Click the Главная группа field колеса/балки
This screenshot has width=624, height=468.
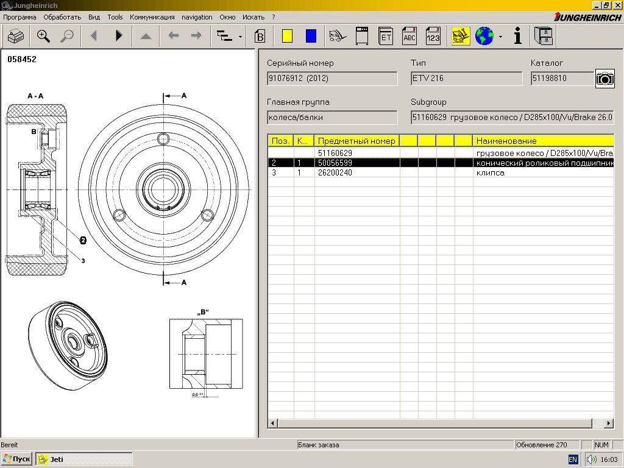coord(332,118)
